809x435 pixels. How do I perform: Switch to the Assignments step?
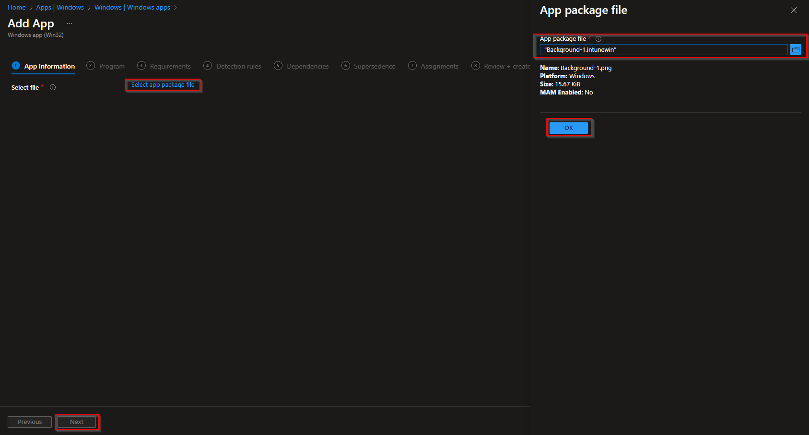pyautogui.click(x=439, y=66)
